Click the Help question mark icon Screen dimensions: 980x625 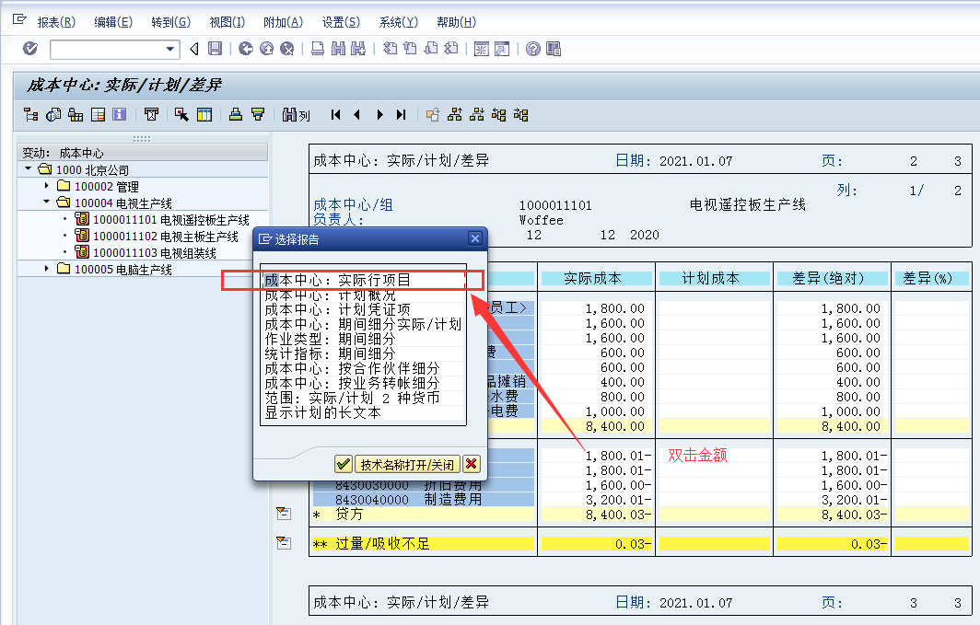click(x=533, y=48)
